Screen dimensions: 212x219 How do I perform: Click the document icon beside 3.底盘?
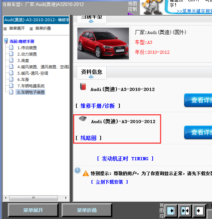[11, 60]
